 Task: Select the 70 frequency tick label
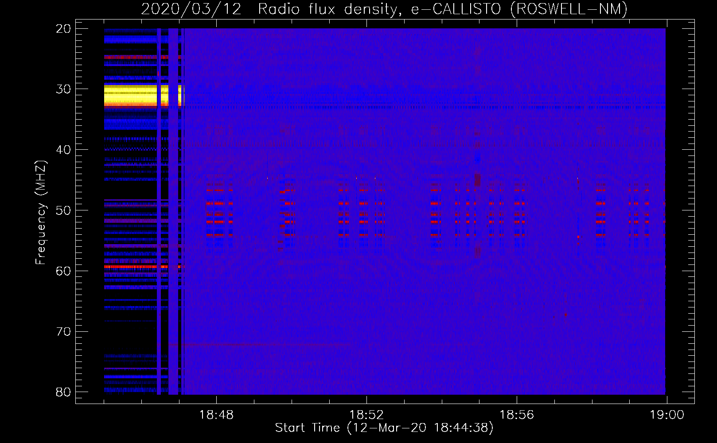tap(63, 331)
